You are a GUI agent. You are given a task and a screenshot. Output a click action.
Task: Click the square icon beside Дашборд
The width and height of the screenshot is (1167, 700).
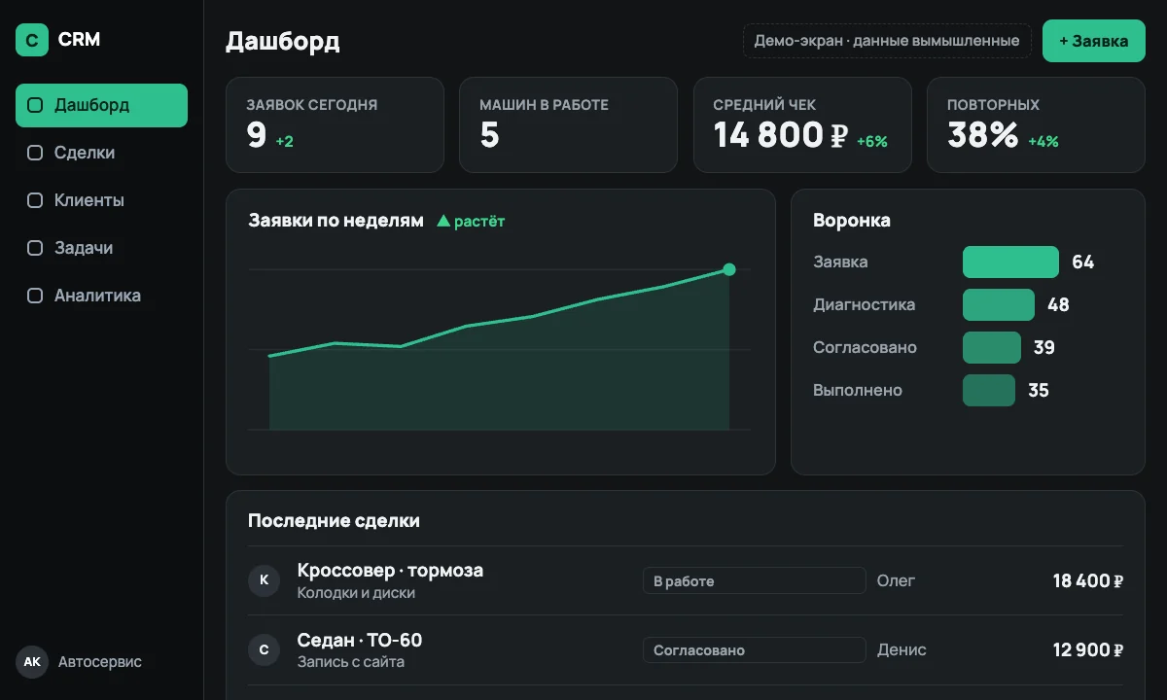pyautogui.click(x=35, y=105)
